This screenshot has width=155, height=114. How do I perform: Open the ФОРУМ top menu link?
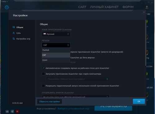[x=128, y=7]
